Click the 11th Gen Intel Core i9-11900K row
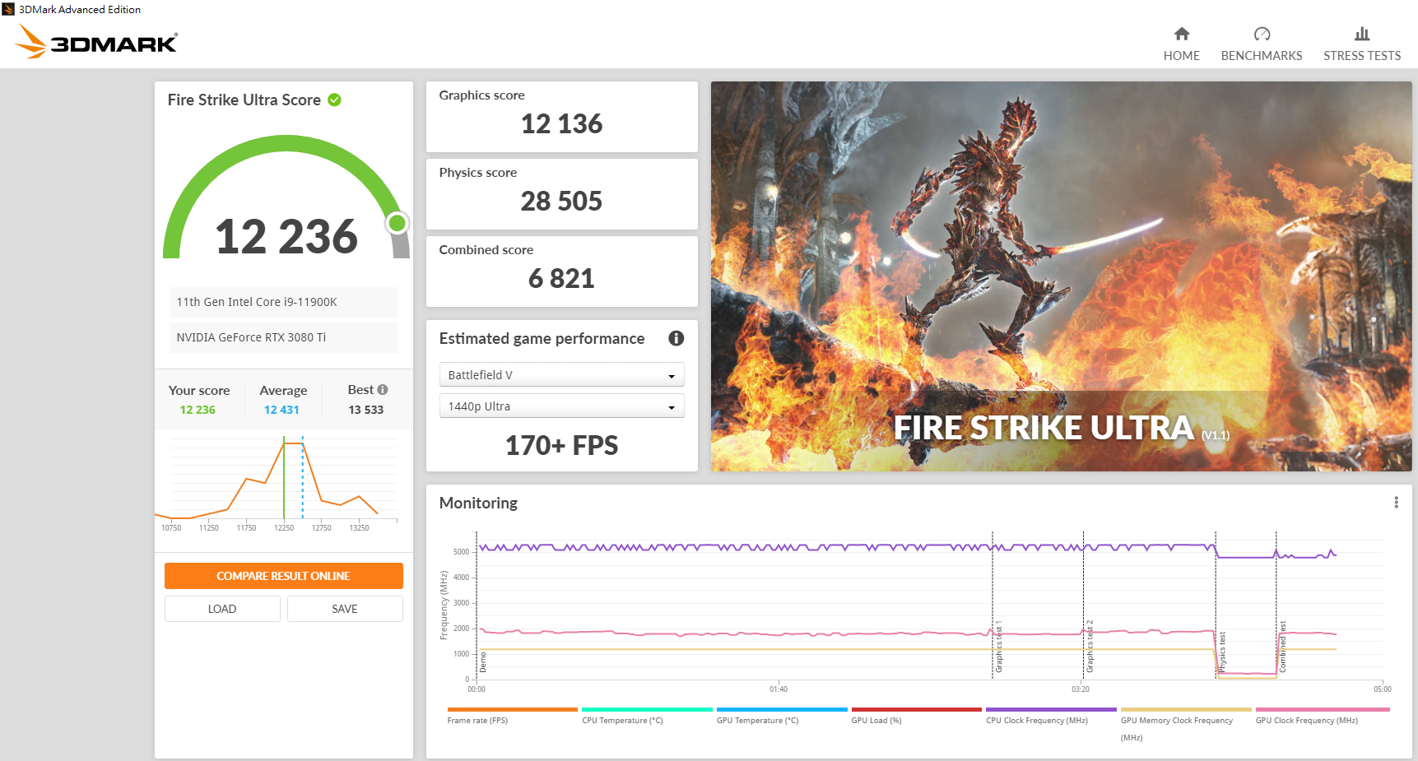The width and height of the screenshot is (1418, 761). [283, 302]
